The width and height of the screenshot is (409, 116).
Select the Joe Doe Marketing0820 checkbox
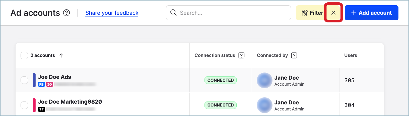coord(24,105)
